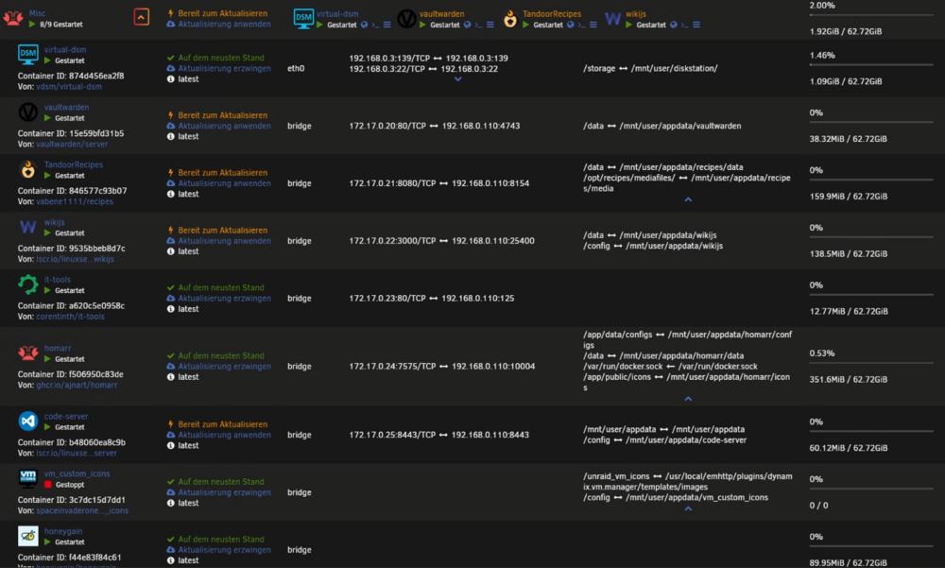945x568 pixels.
Task: Click the Misc folder icon
Action: tap(12, 18)
